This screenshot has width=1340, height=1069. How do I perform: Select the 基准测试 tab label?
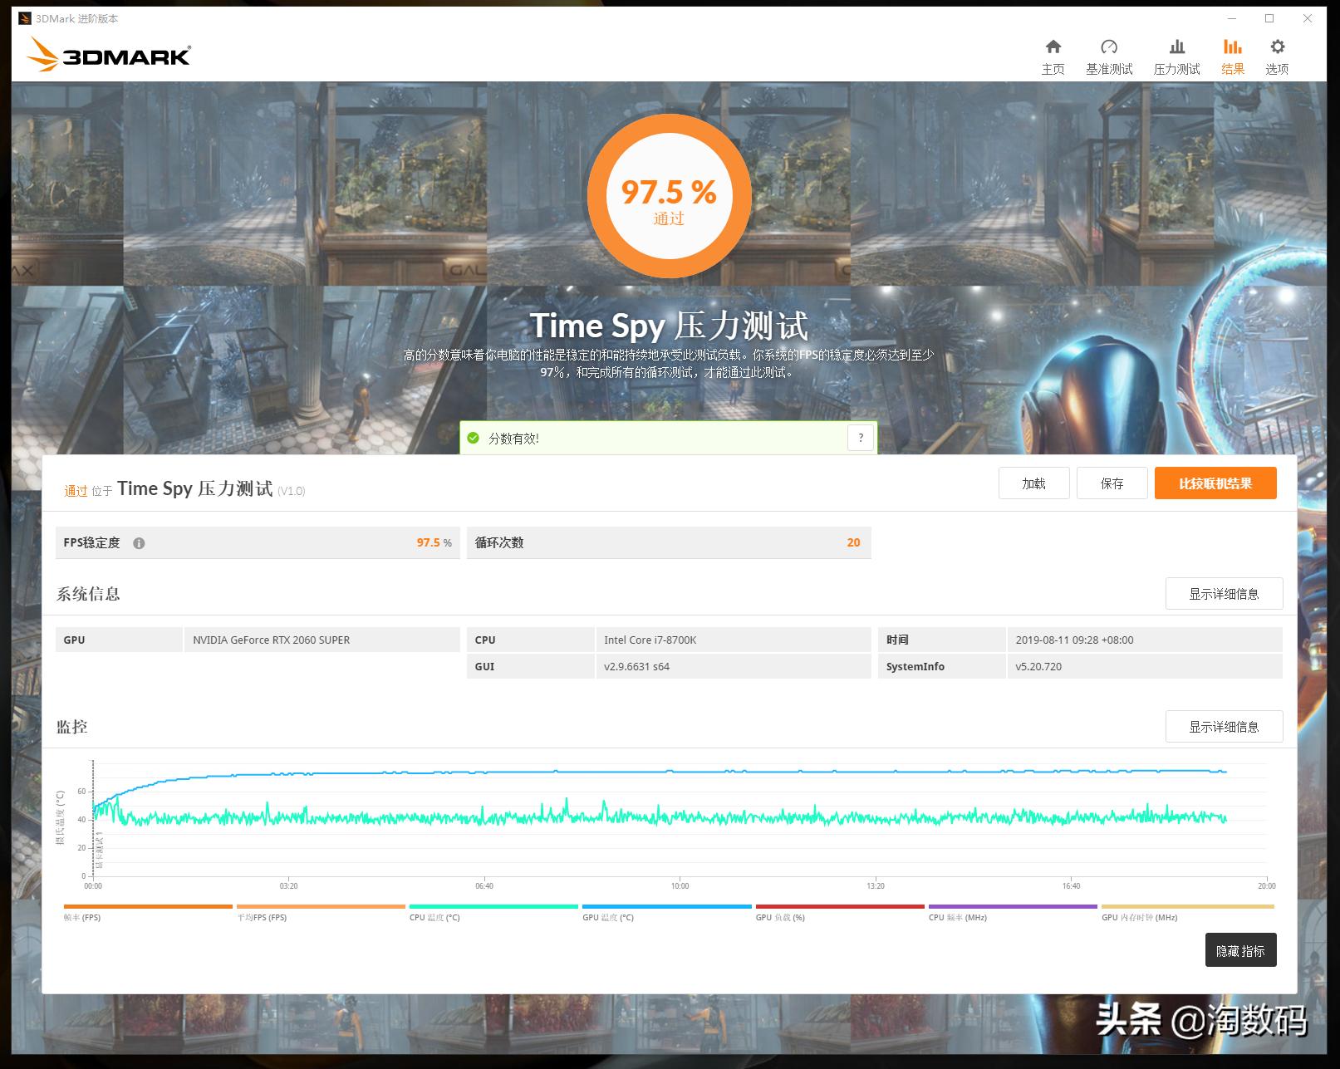tap(1110, 69)
